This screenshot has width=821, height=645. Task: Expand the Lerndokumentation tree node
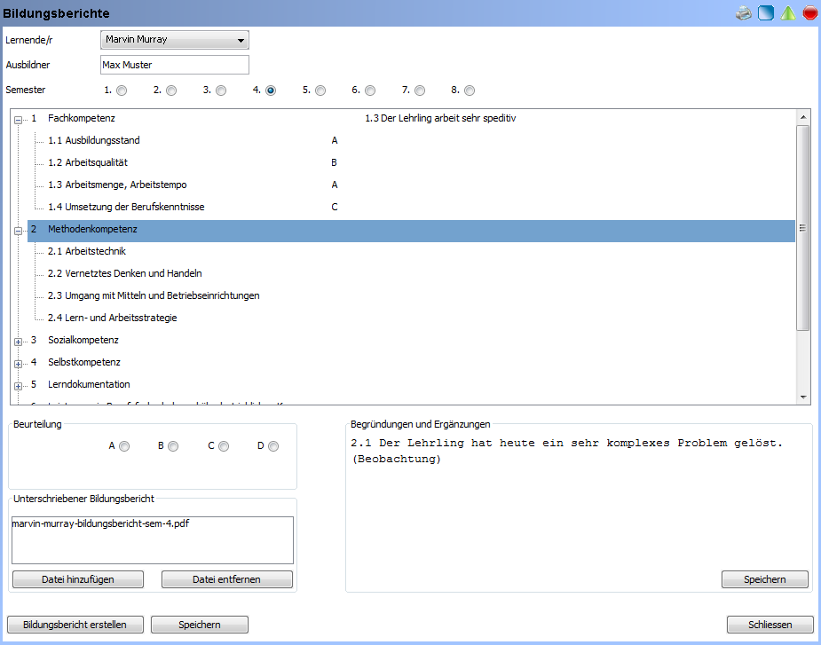[x=19, y=386]
